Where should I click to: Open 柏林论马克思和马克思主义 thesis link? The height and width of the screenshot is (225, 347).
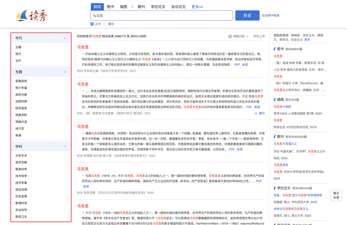point(291,209)
